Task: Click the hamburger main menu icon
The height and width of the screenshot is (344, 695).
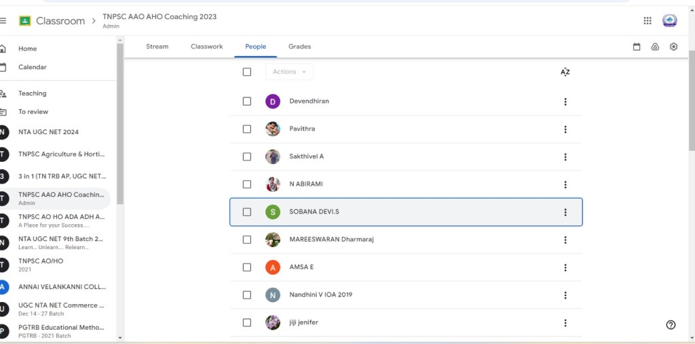Action: [x=3, y=21]
